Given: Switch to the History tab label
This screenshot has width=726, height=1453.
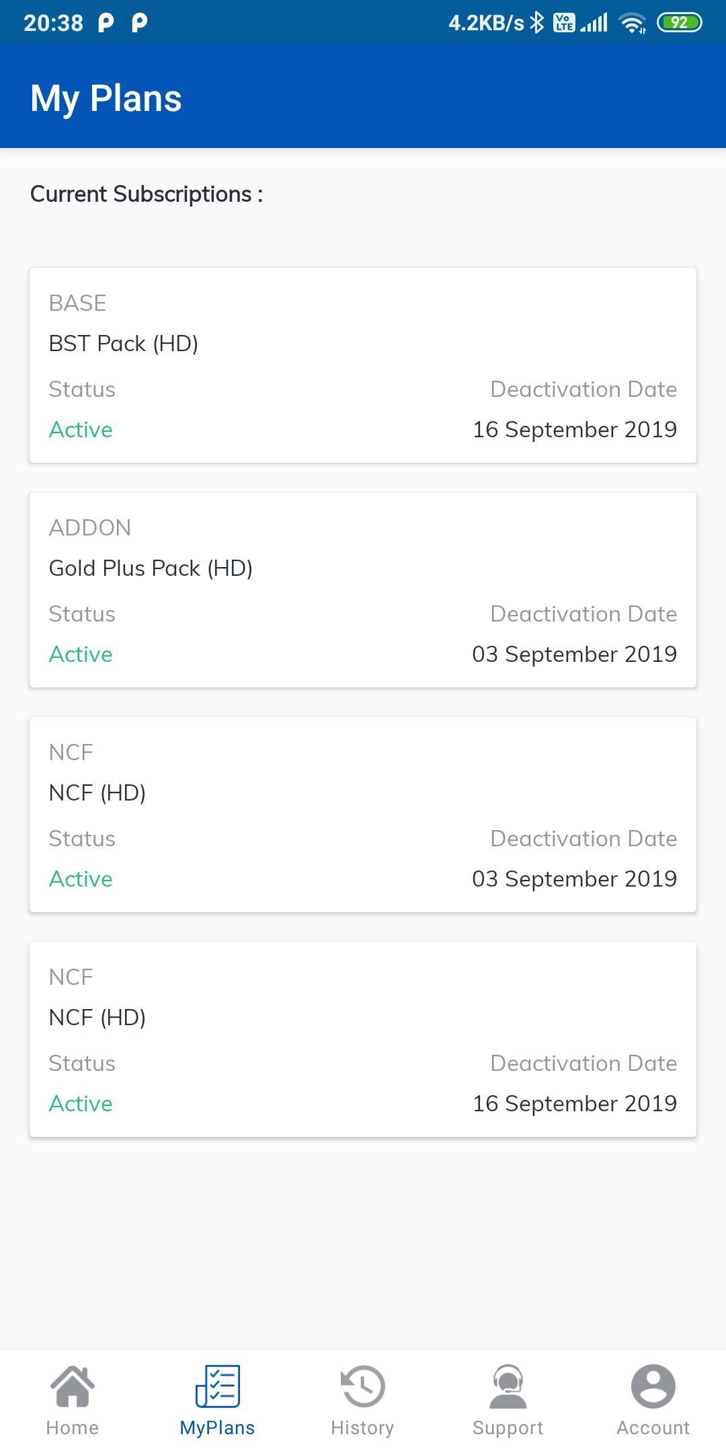Looking at the screenshot, I should click(x=362, y=1427).
